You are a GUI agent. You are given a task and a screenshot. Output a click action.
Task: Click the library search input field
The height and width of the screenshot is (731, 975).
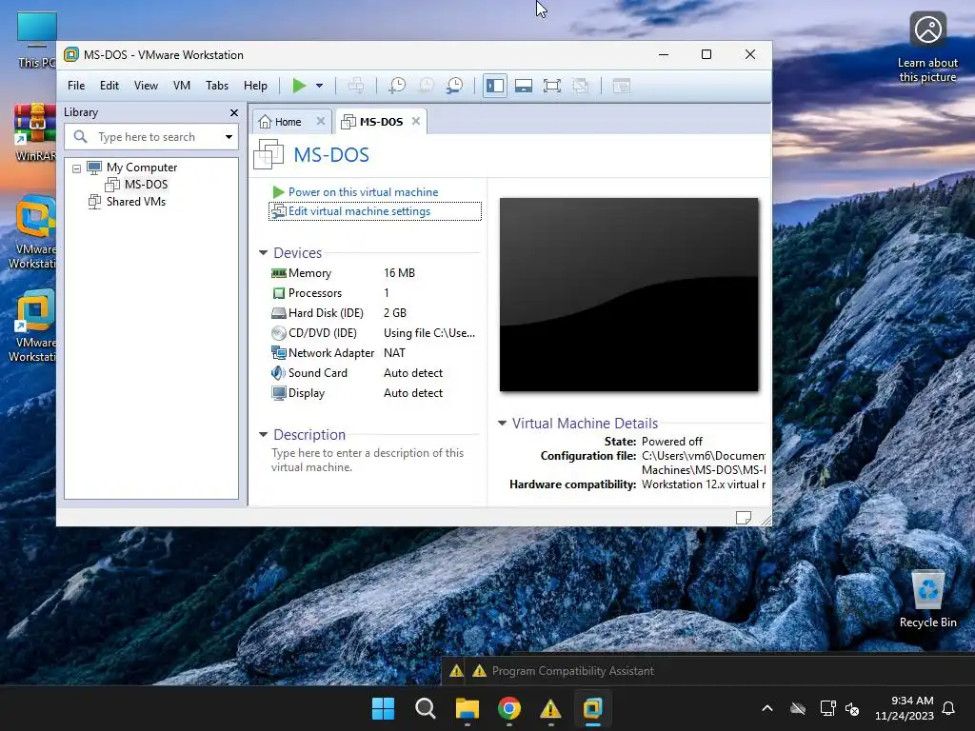[x=151, y=137]
